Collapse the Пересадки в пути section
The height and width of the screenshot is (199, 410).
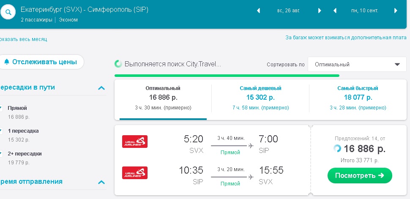[101, 88]
